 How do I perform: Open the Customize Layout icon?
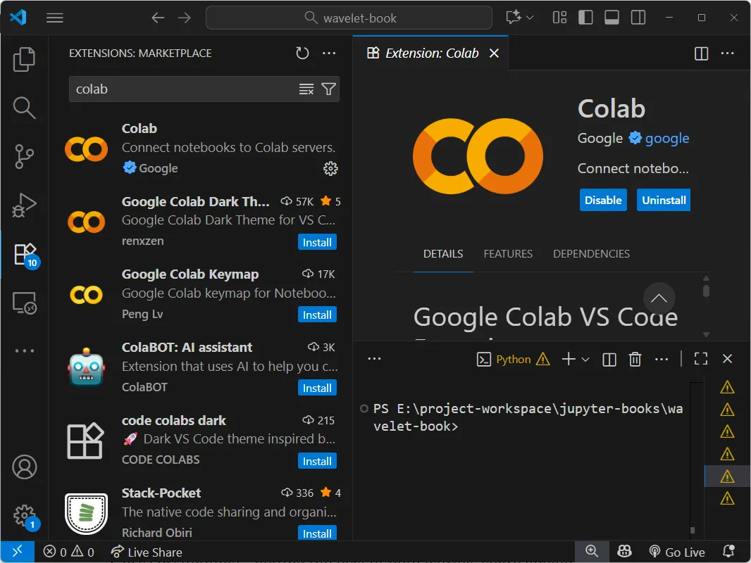pyautogui.click(x=559, y=18)
